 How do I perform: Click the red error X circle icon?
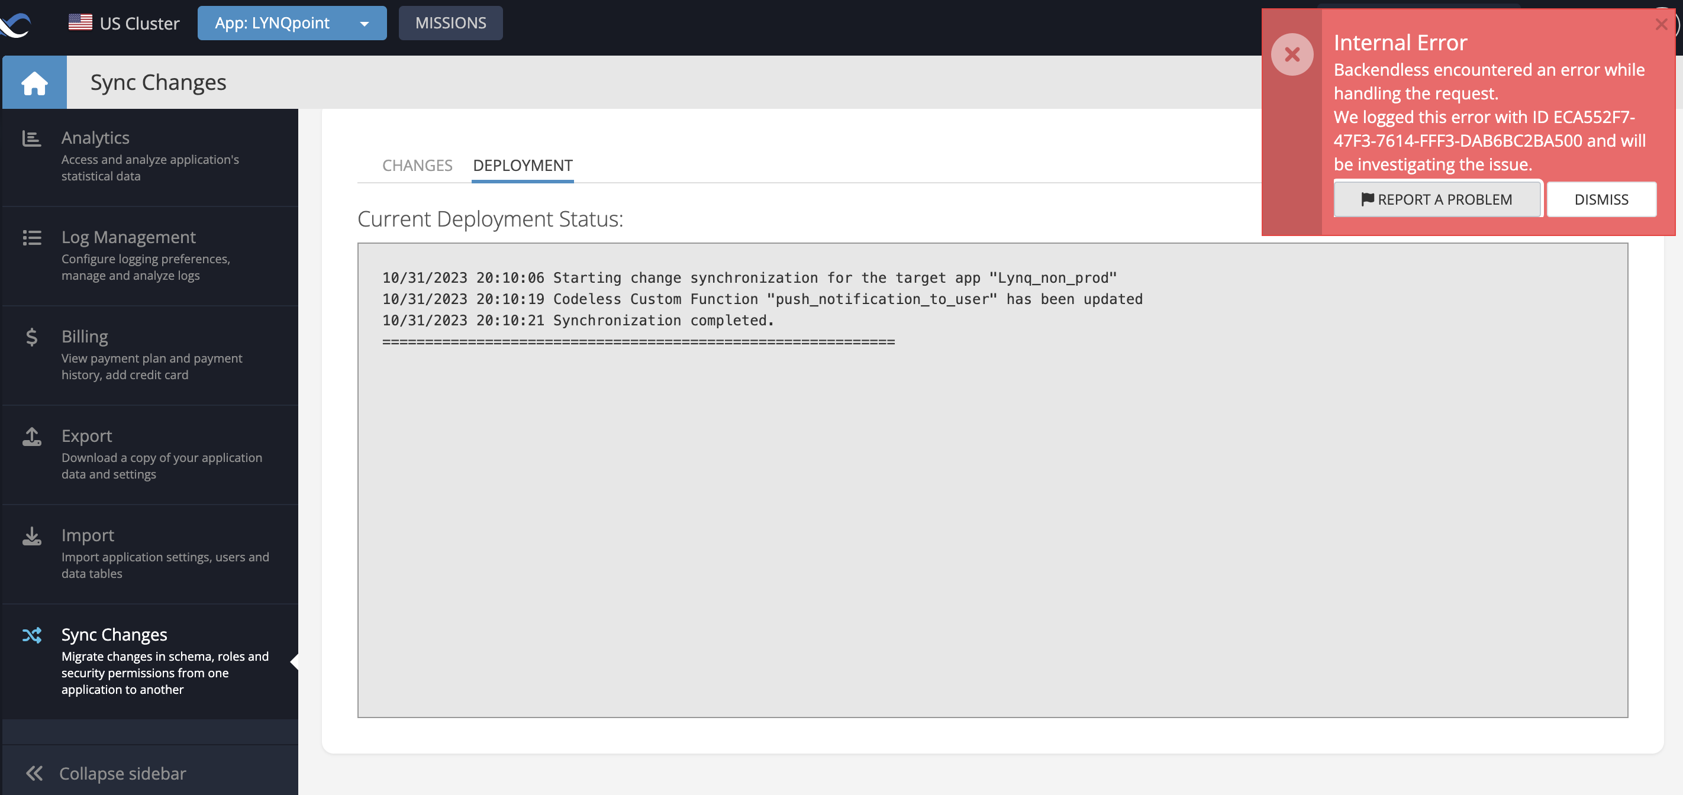tap(1292, 55)
